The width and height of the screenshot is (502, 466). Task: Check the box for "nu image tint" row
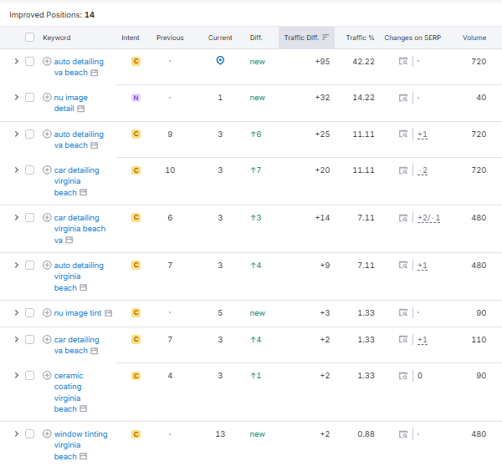[x=30, y=313]
